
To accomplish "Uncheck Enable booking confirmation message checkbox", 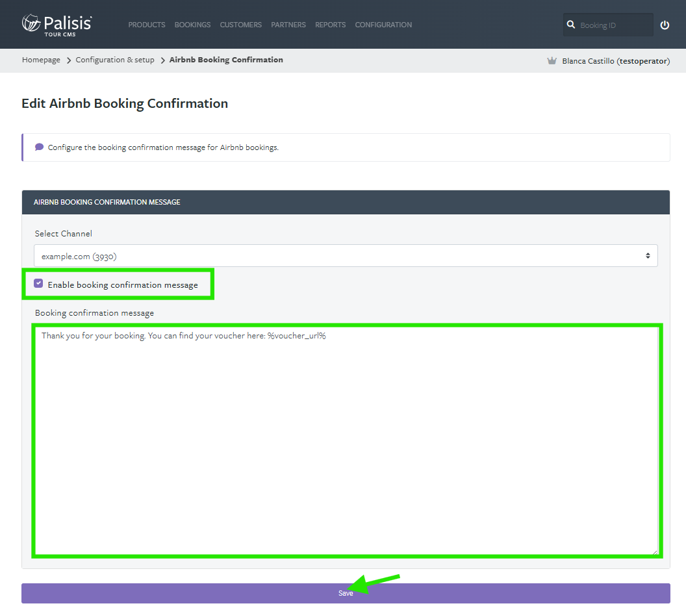I will point(38,283).
